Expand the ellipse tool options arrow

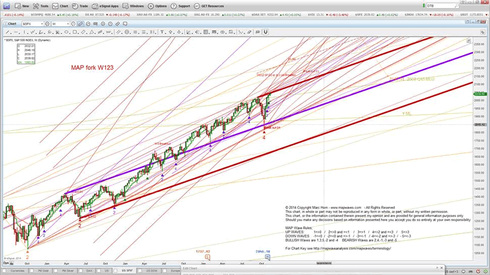pos(70,33)
